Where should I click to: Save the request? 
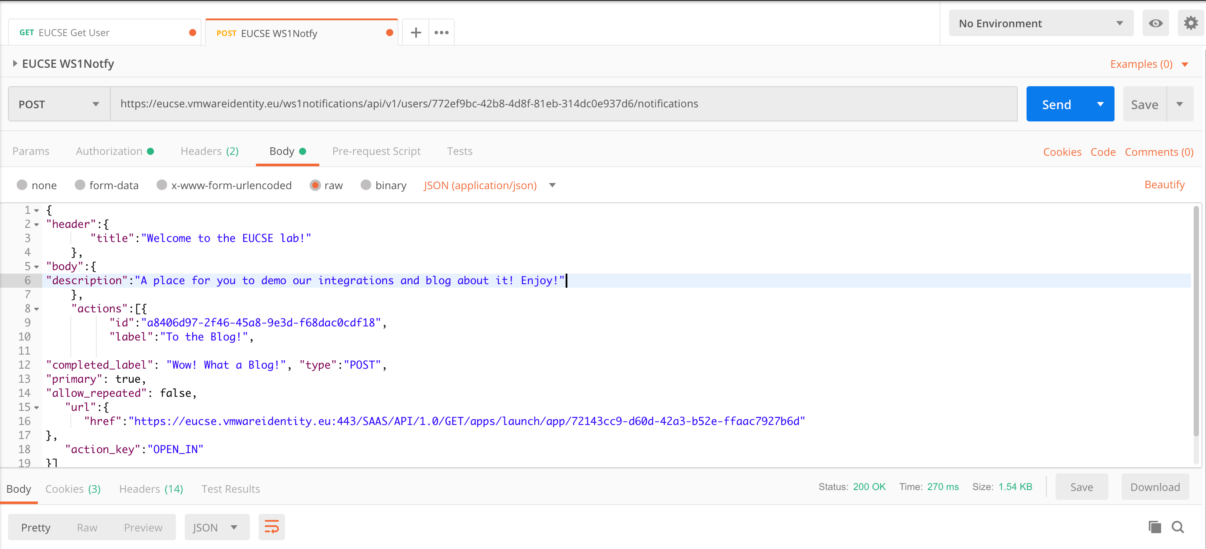(x=1145, y=104)
